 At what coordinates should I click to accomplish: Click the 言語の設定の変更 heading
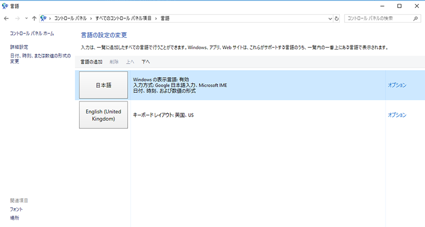104,35
